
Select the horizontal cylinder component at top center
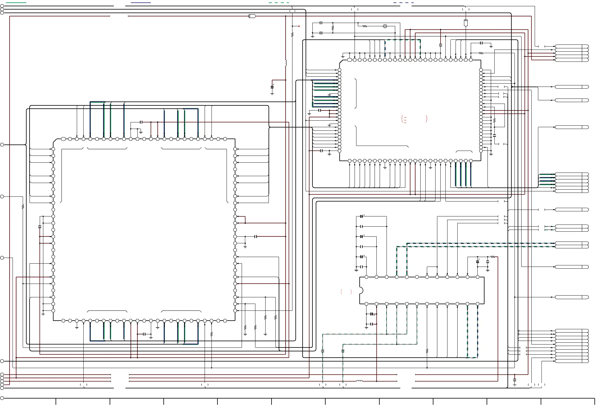point(252,16)
